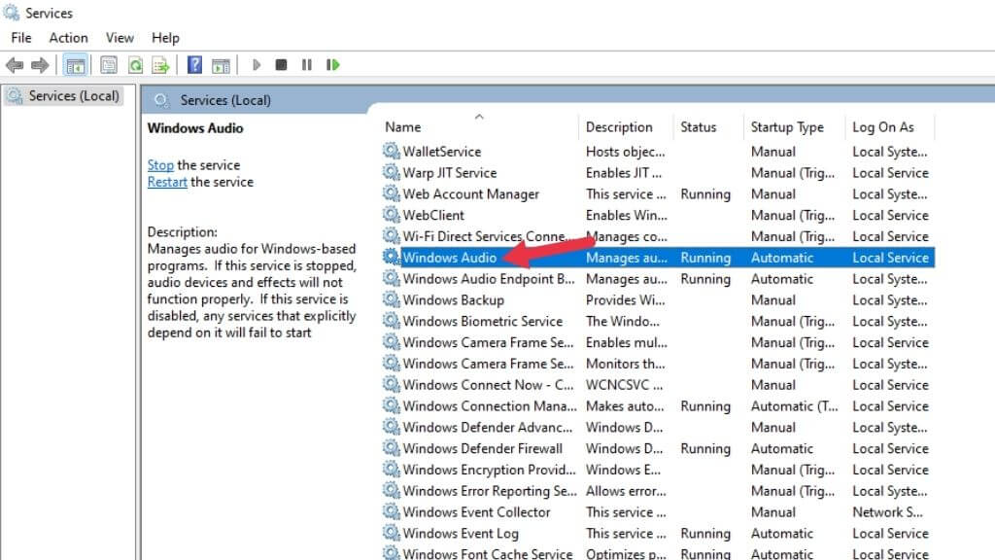
Task: Click the Refresh toolbar icon
Action: (x=135, y=65)
